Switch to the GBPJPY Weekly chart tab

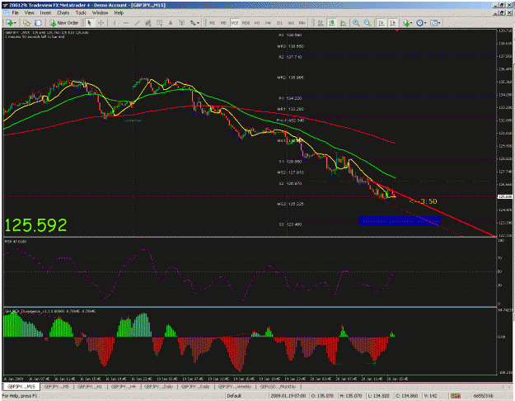point(235,386)
